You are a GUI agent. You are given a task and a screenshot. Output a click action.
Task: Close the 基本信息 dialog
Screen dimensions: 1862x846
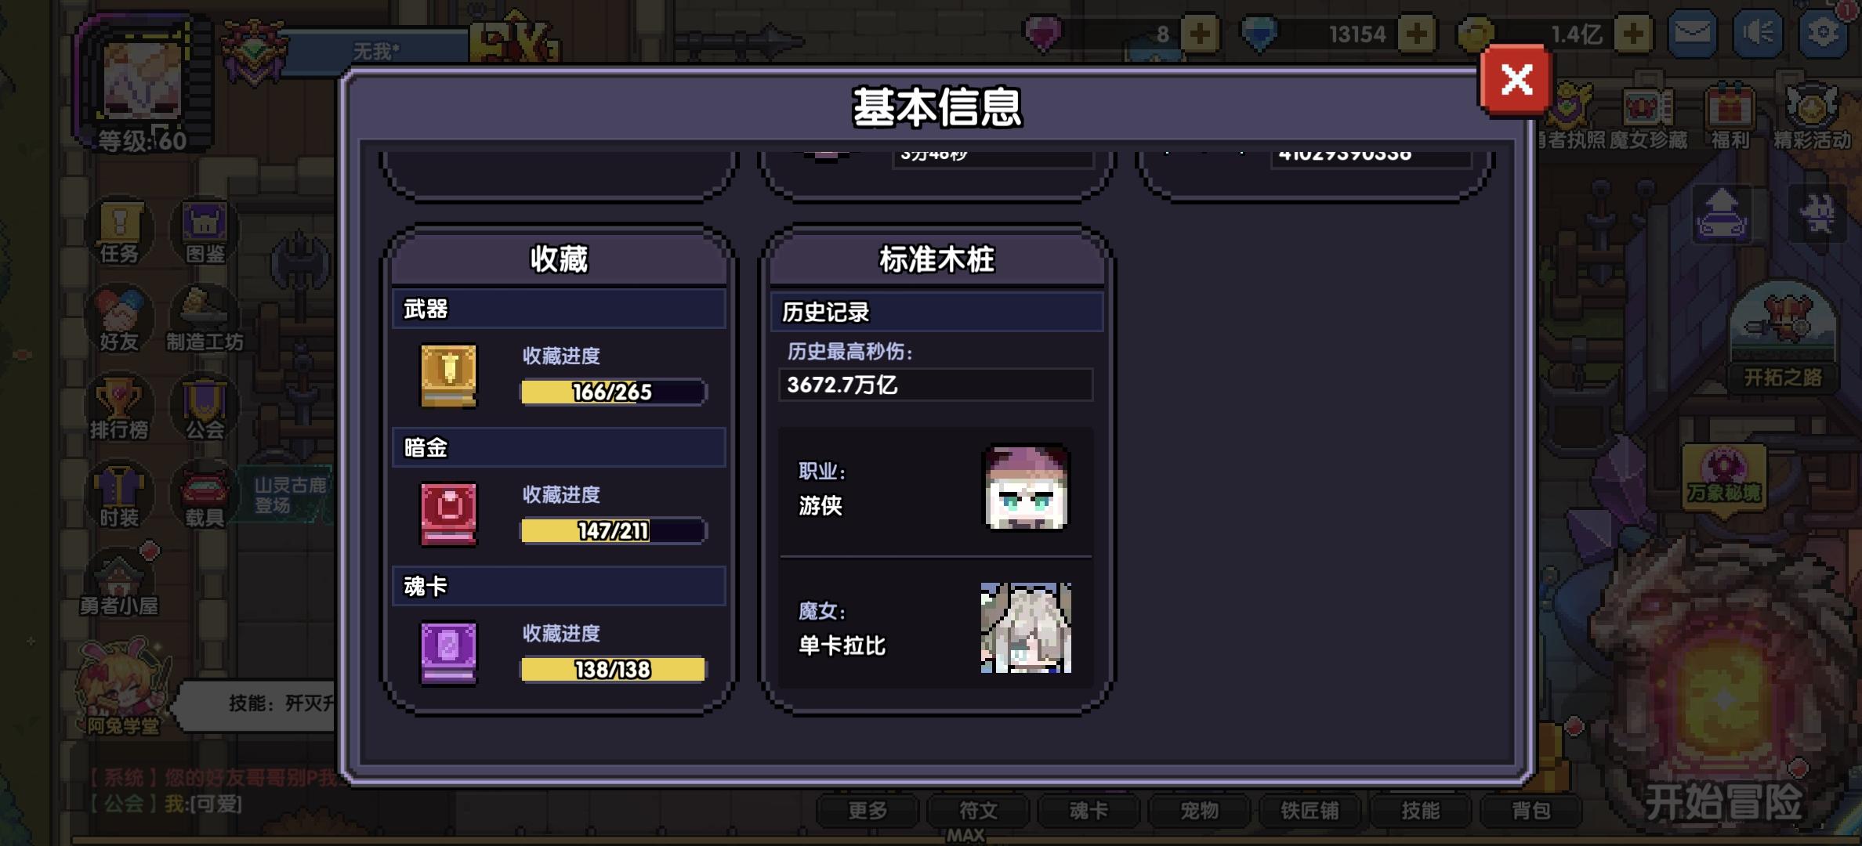[1516, 80]
